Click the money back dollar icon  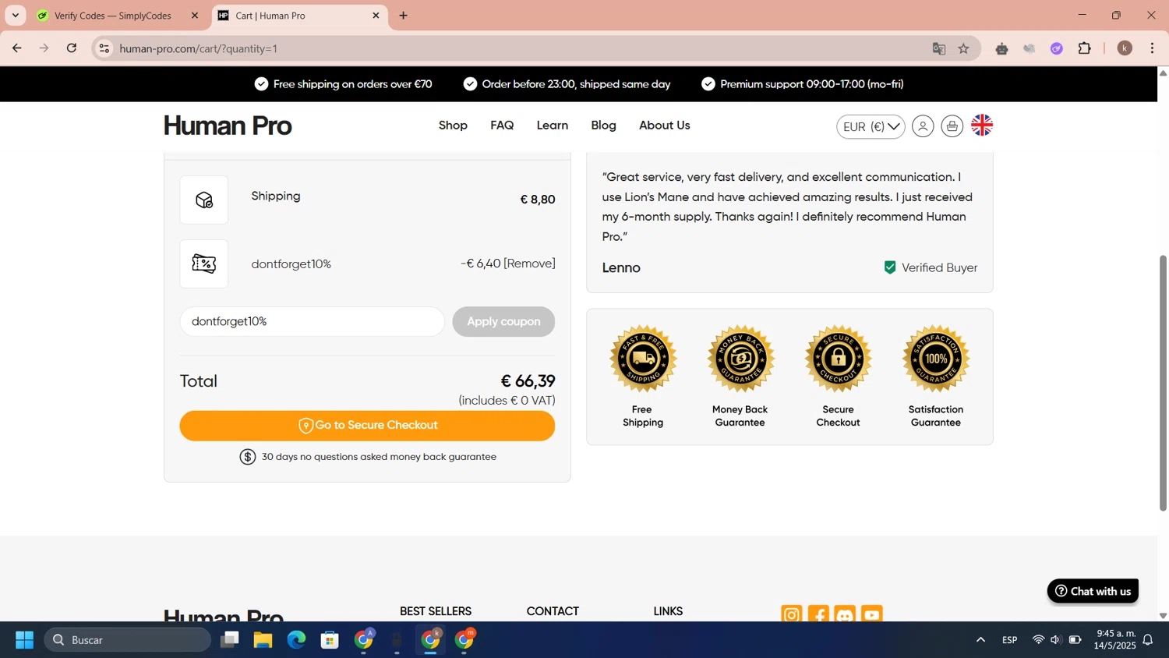point(248,457)
